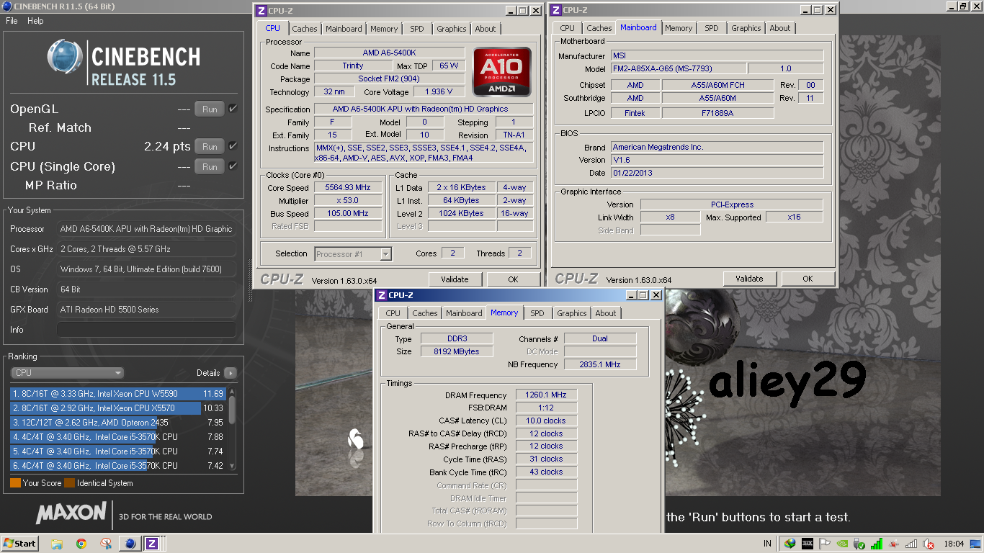Click the ranking list scrollbar
This screenshot has height=553, width=984.
(x=232, y=429)
